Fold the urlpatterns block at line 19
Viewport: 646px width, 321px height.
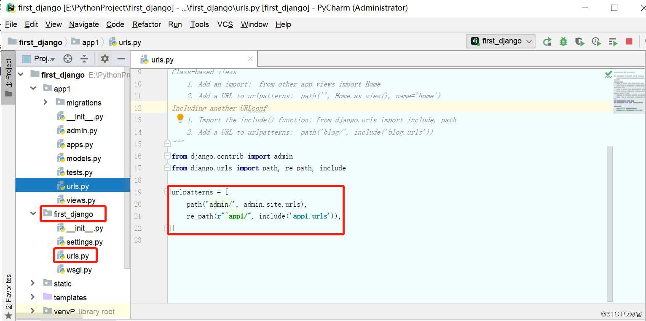point(167,192)
